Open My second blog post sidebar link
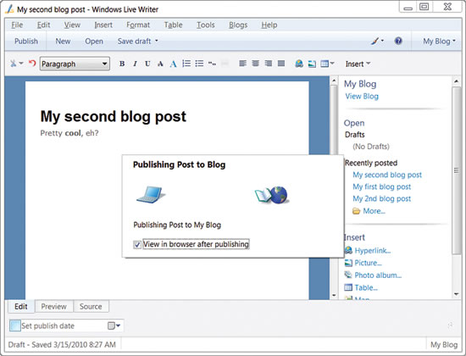The height and width of the screenshot is (356, 466). click(x=387, y=175)
